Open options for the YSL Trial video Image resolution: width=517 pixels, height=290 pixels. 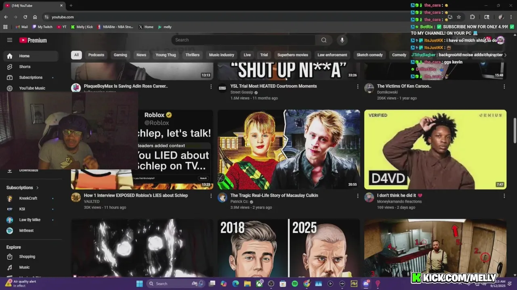coord(357,87)
